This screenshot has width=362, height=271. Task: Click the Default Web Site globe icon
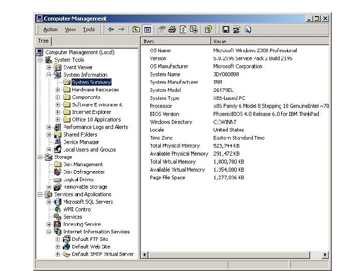click(66, 246)
